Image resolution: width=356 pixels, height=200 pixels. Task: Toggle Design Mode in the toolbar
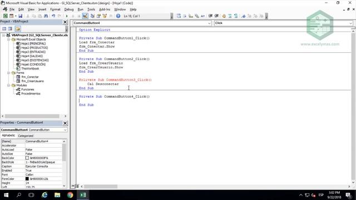coord(85,16)
